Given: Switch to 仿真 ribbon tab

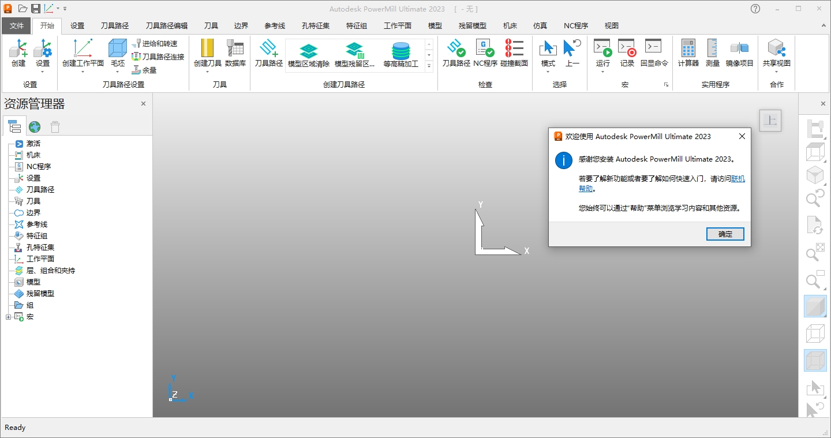Looking at the screenshot, I should [x=540, y=26].
